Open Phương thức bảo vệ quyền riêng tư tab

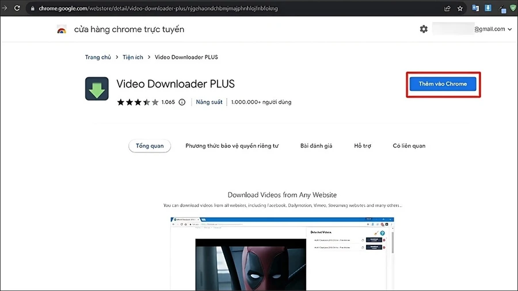pyautogui.click(x=232, y=146)
